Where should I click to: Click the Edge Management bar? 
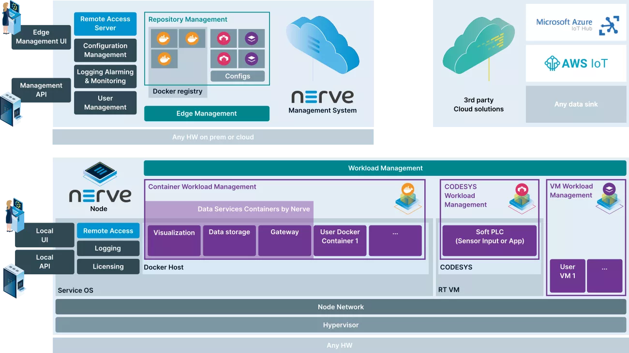pos(207,113)
